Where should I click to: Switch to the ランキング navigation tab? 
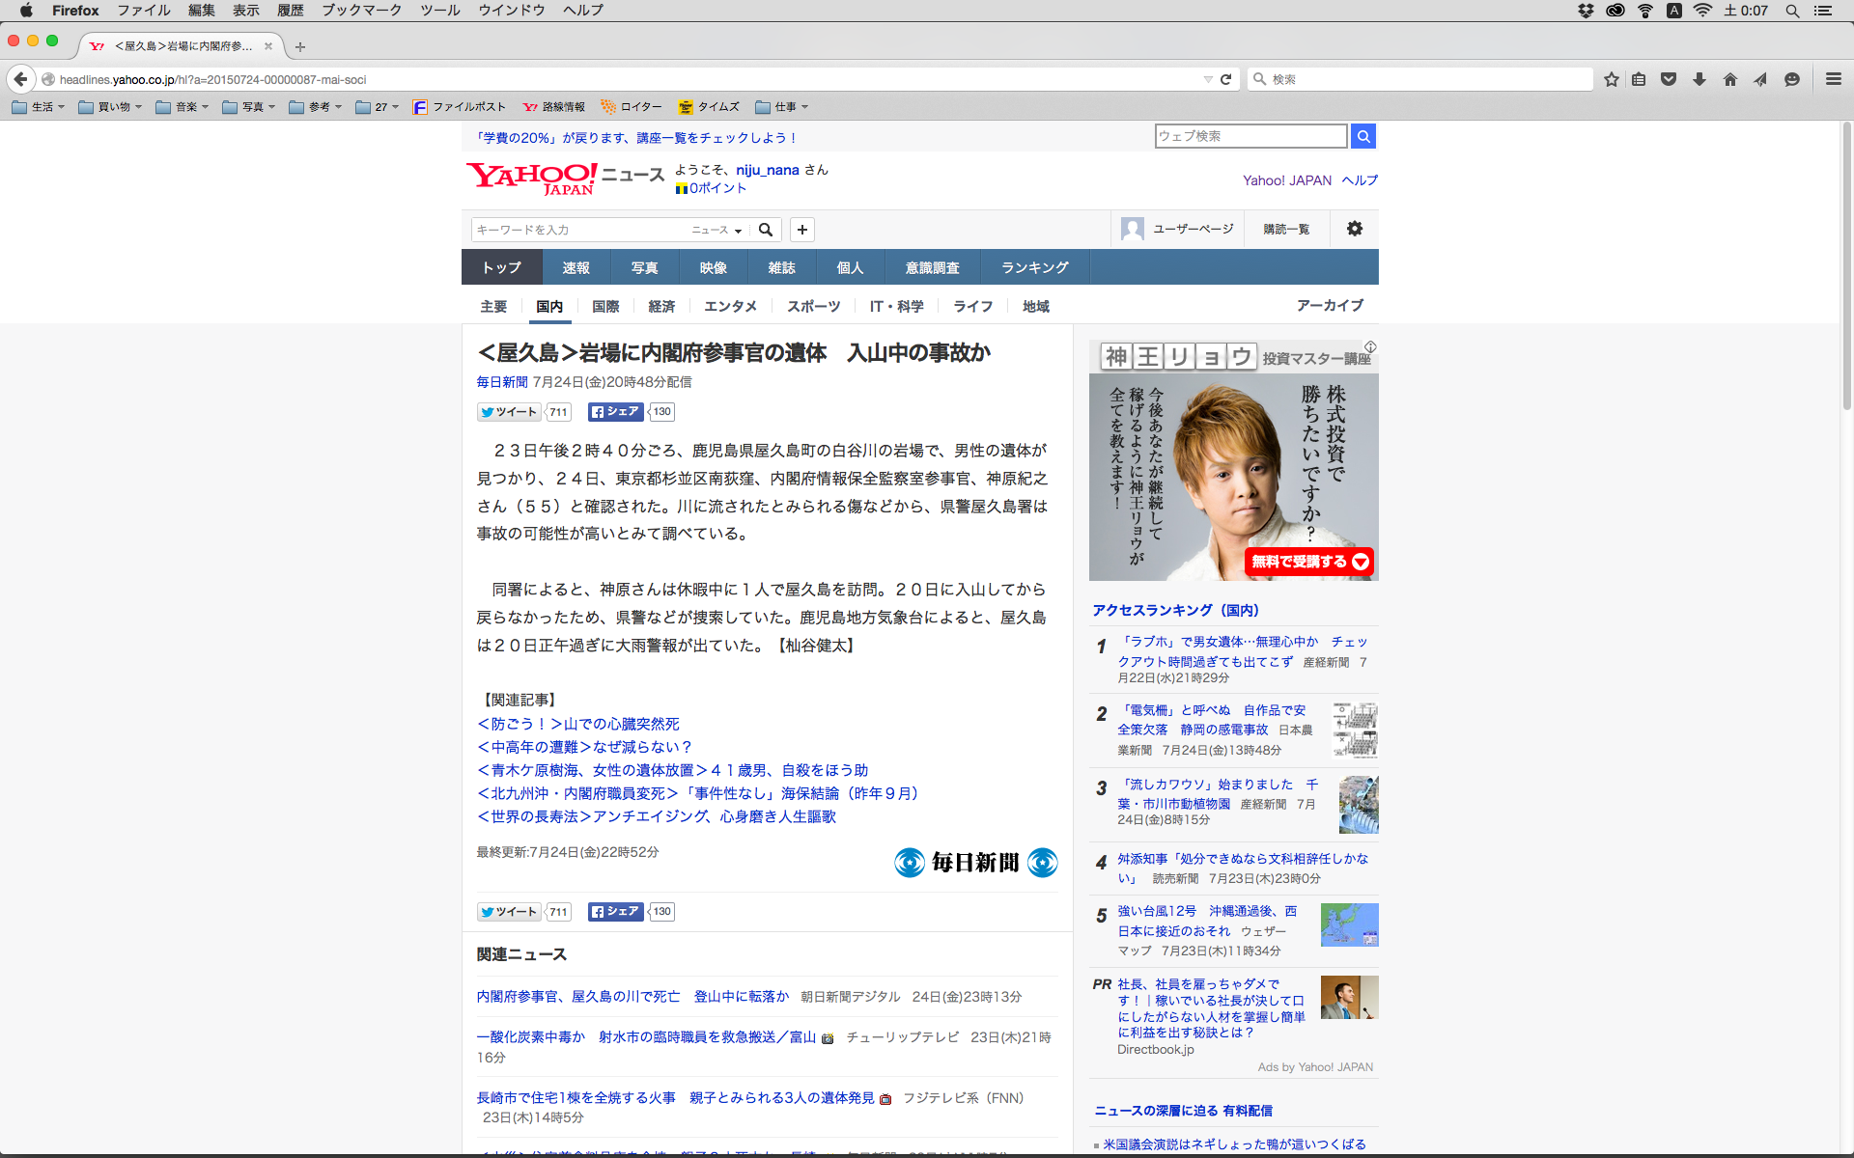pyautogui.click(x=1034, y=267)
